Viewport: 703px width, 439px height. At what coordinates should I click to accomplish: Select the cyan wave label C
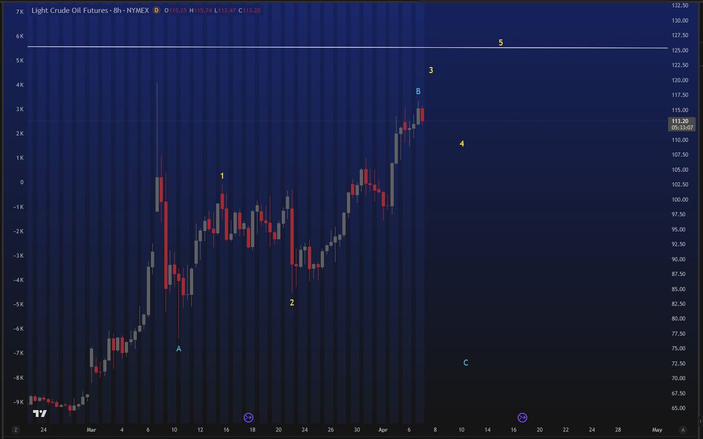click(466, 363)
